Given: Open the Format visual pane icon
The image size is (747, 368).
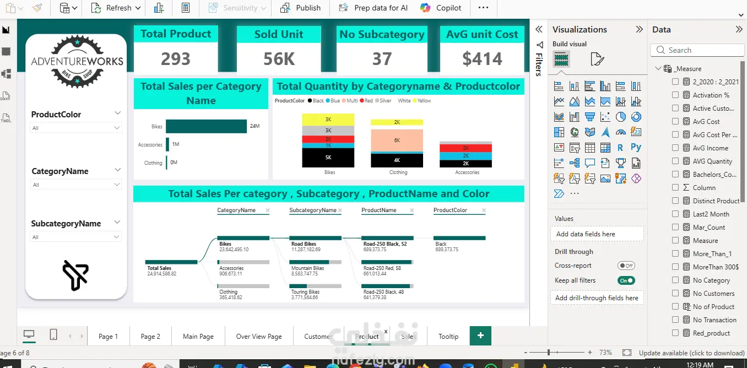Looking at the screenshot, I should pyautogui.click(x=597, y=59).
